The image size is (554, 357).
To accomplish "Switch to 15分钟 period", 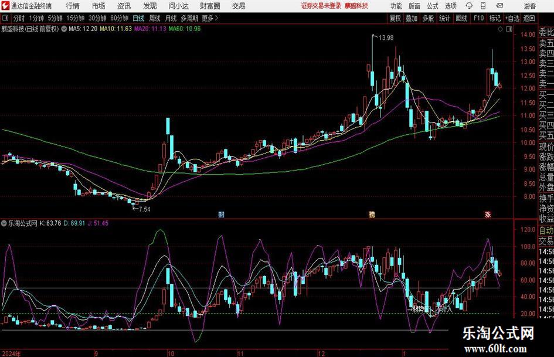I will pyautogui.click(x=75, y=18).
